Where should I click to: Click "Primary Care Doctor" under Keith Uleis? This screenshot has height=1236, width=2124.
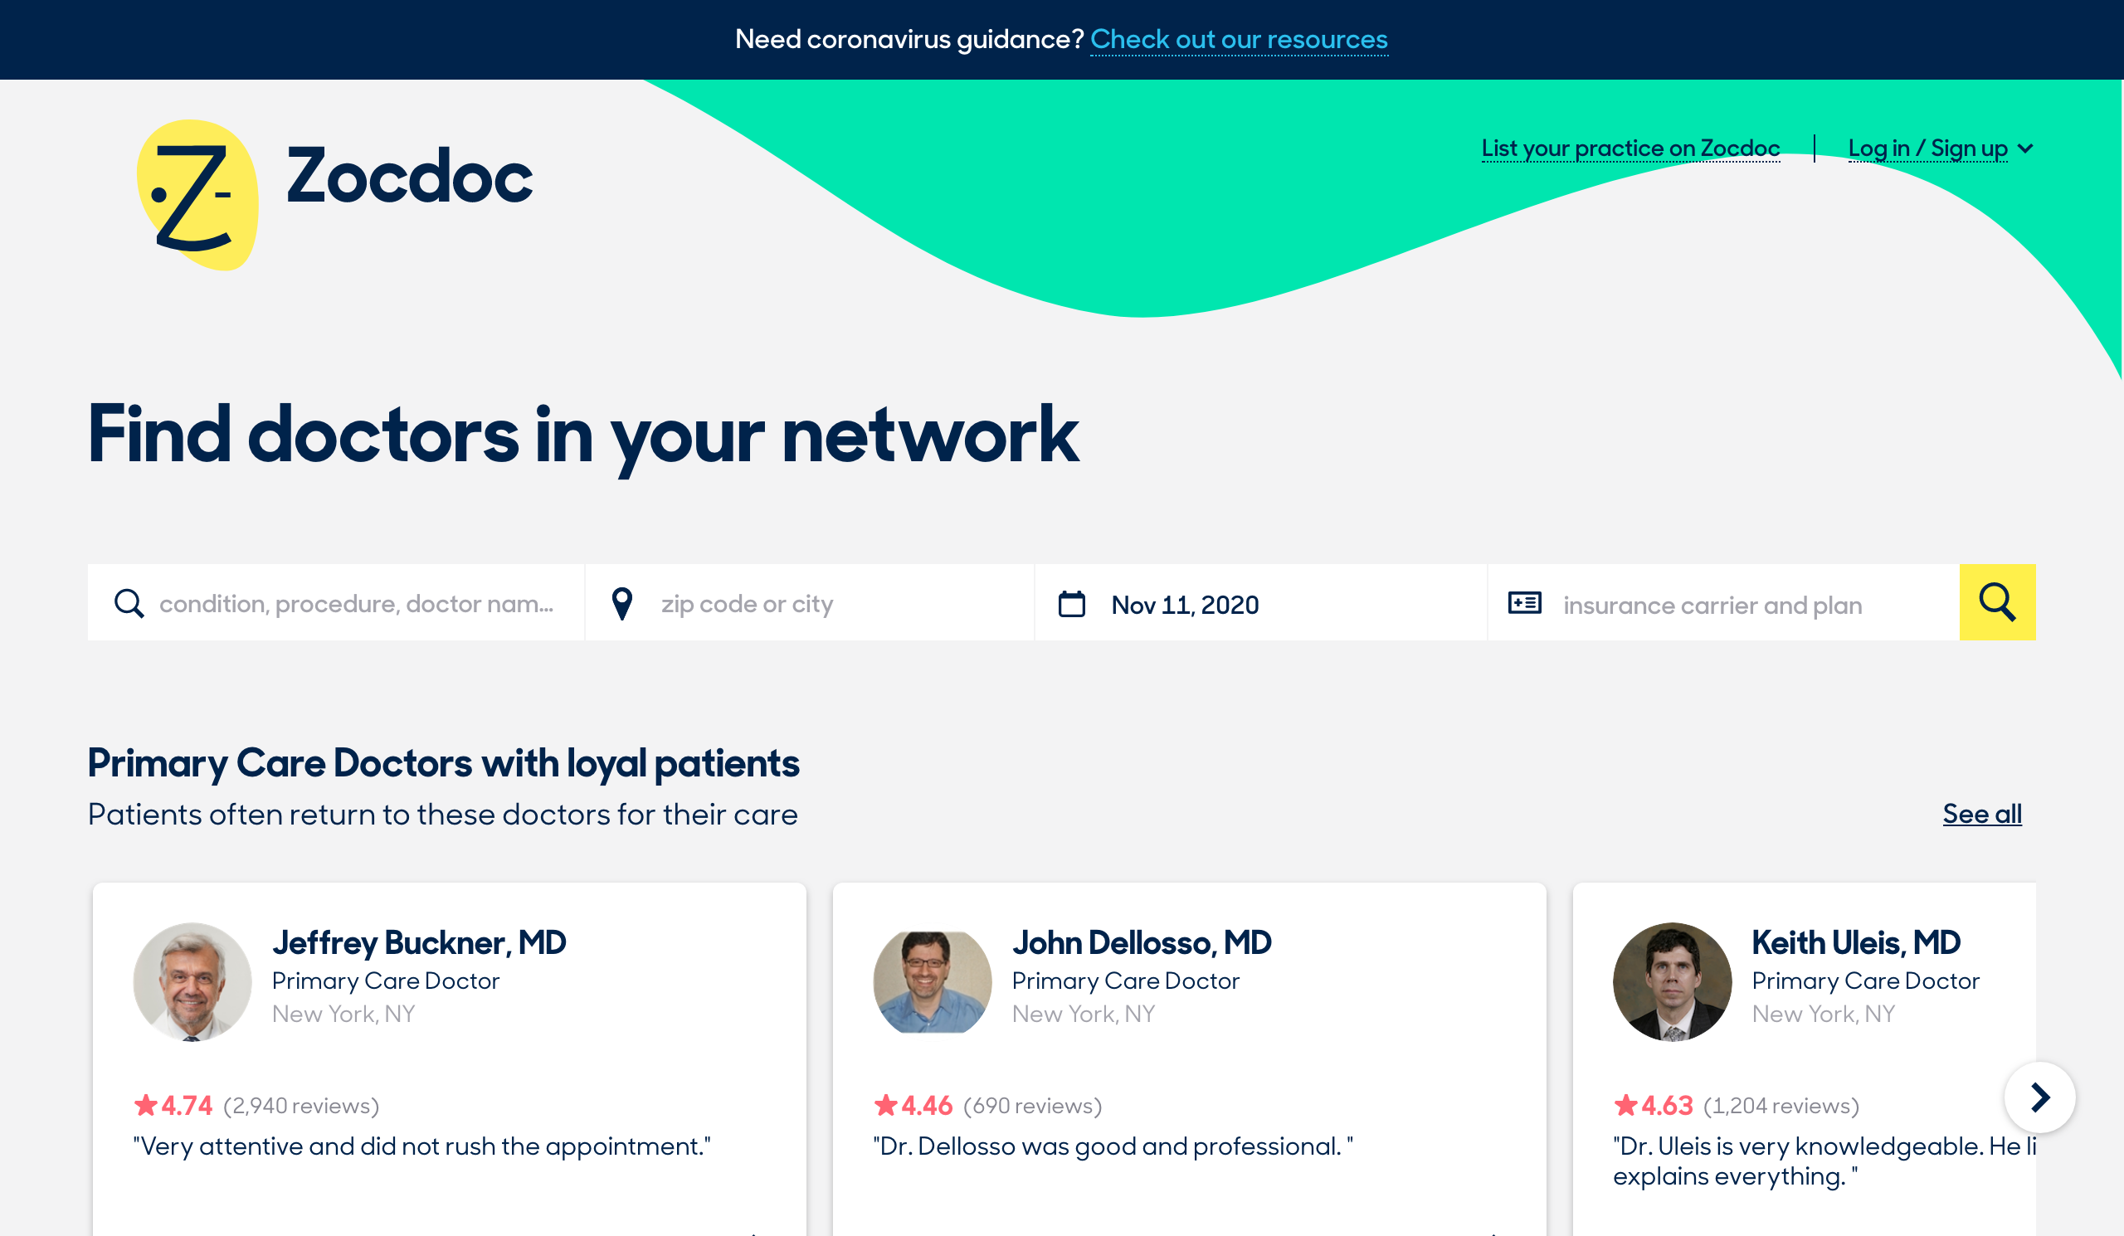coord(1866,981)
